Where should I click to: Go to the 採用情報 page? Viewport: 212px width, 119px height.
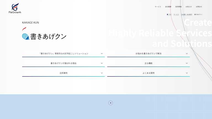(x=178, y=7)
